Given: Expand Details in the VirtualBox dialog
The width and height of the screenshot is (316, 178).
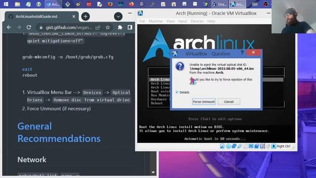Looking at the screenshot, I should coord(182,92).
